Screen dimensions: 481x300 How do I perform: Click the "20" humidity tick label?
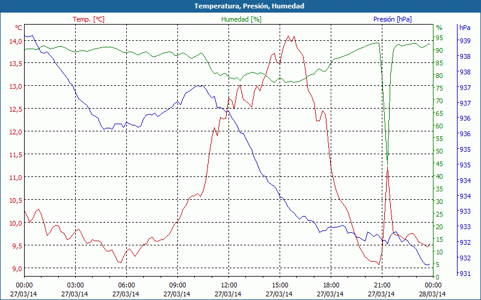point(440,227)
